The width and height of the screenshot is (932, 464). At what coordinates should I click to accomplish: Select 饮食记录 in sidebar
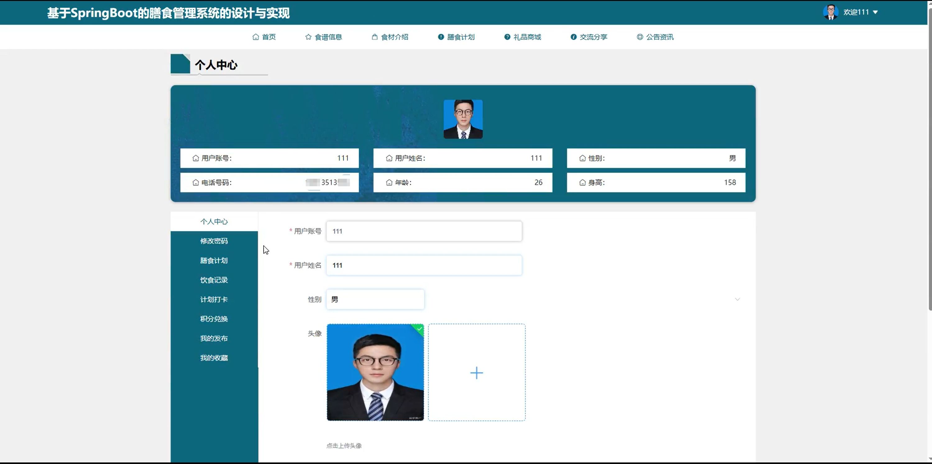click(x=214, y=280)
